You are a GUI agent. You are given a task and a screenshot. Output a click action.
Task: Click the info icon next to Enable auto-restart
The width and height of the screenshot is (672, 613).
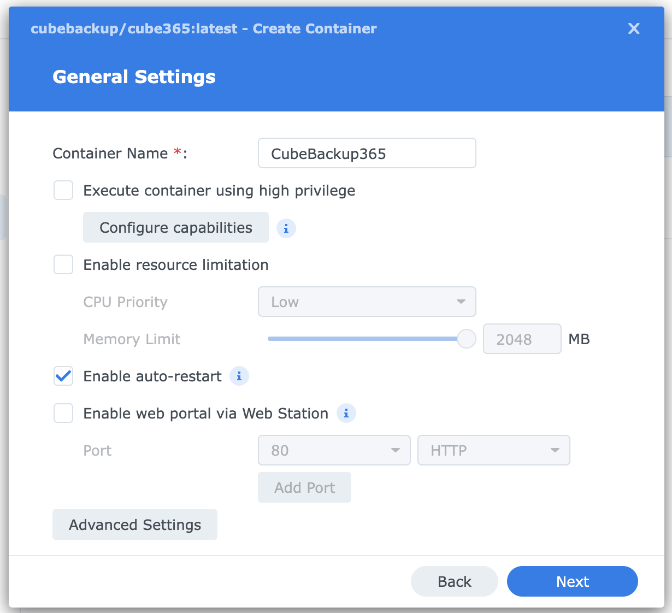click(x=239, y=376)
